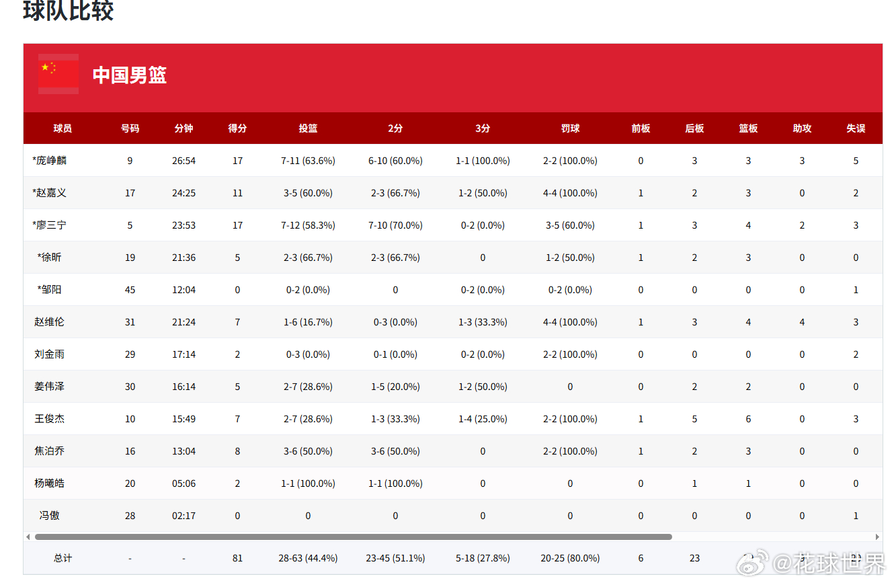Viewport: 894px width, 585px height.
Task: Select player name *赵嘉义
Action: [50, 193]
